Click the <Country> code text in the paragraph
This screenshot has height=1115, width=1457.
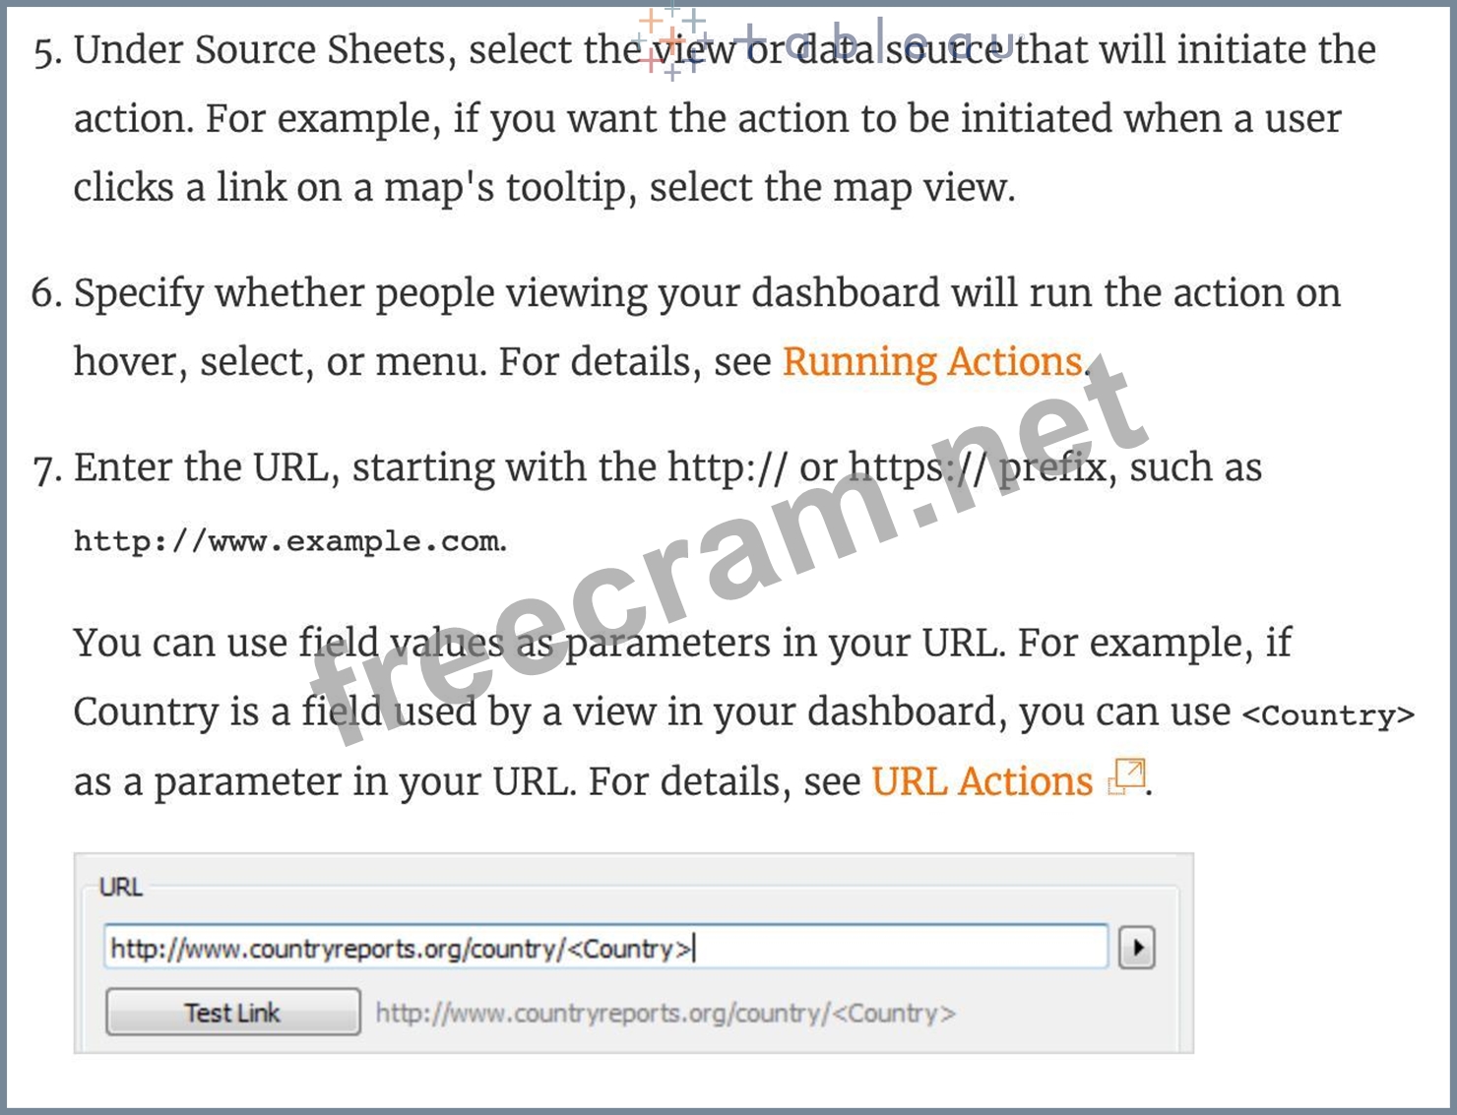(x=1327, y=714)
